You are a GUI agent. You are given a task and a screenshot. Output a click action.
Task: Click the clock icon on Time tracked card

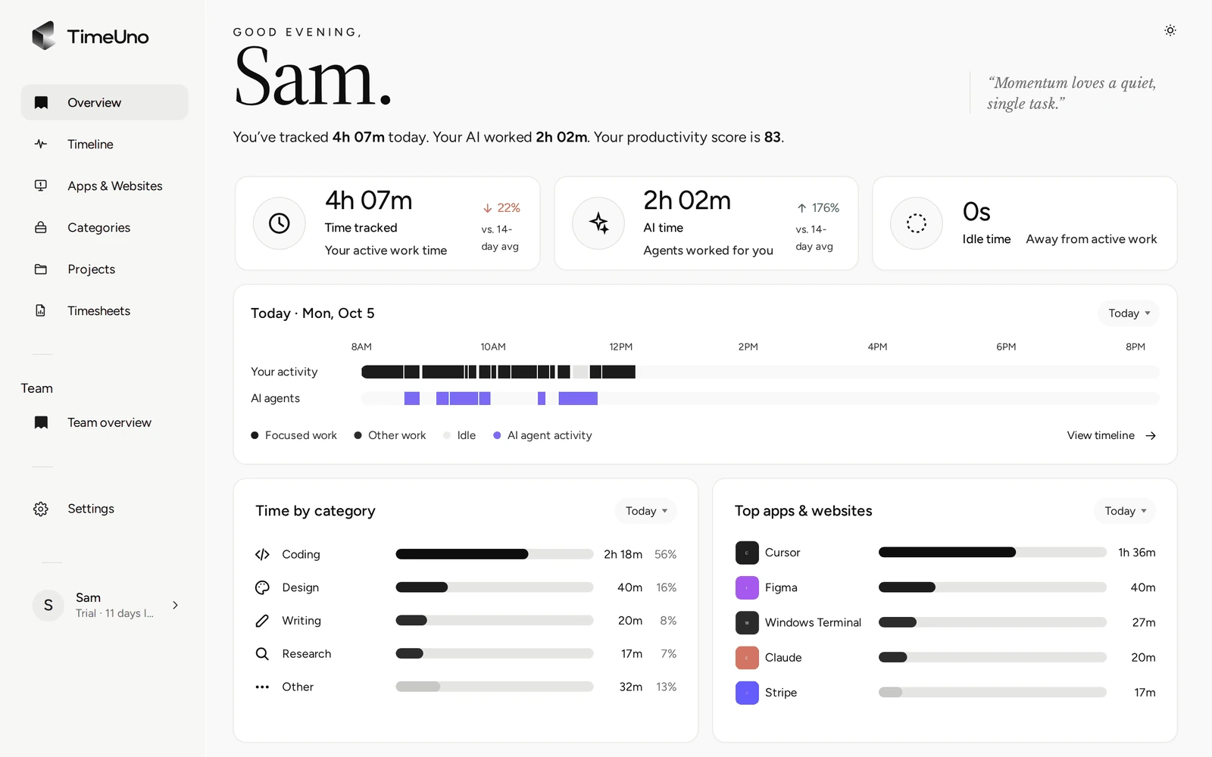tap(280, 223)
